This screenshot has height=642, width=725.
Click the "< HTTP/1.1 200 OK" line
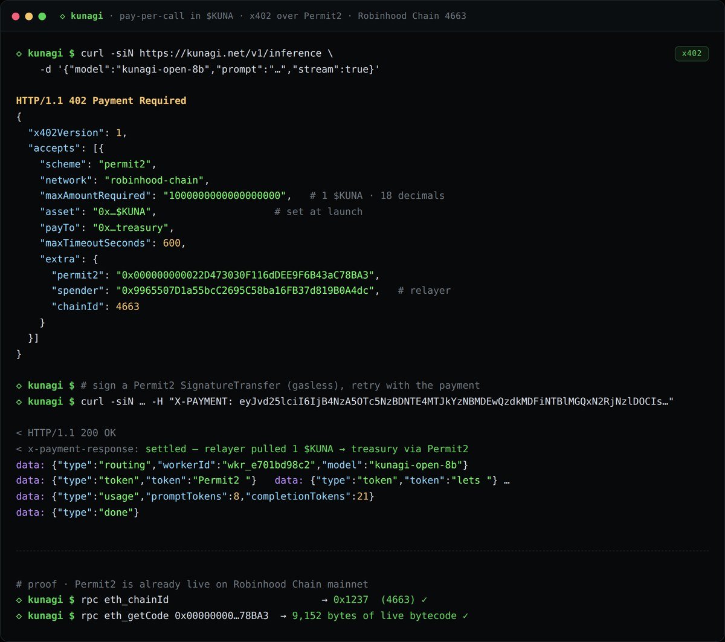pos(66,433)
